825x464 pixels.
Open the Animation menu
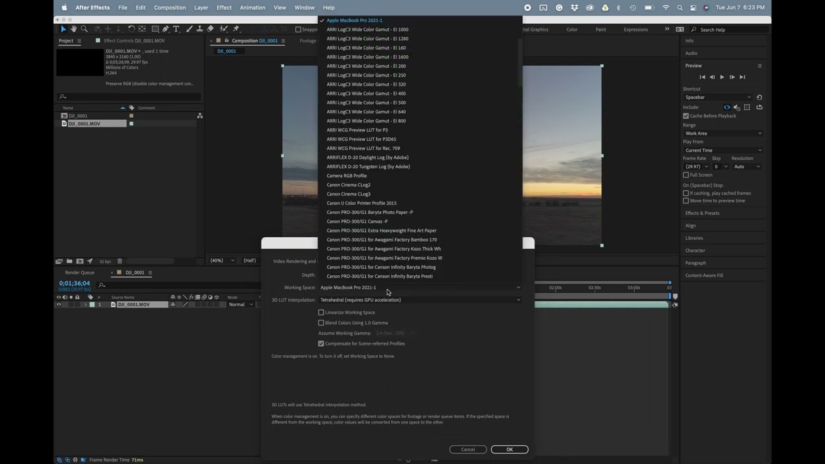(253, 8)
